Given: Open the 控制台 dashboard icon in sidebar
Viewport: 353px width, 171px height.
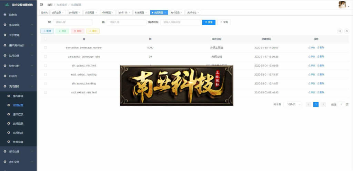Looking at the screenshot, I should (x=5, y=14).
